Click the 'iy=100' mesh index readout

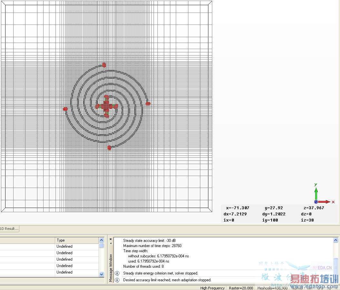pyautogui.click(x=270, y=220)
